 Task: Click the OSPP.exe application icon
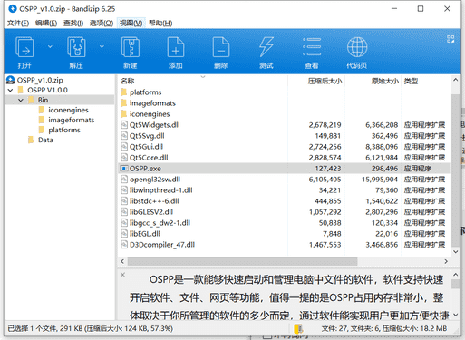[124, 168]
